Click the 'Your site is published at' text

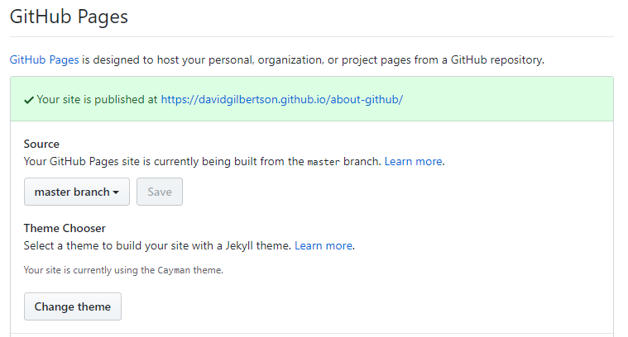click(x=97, y=100)
